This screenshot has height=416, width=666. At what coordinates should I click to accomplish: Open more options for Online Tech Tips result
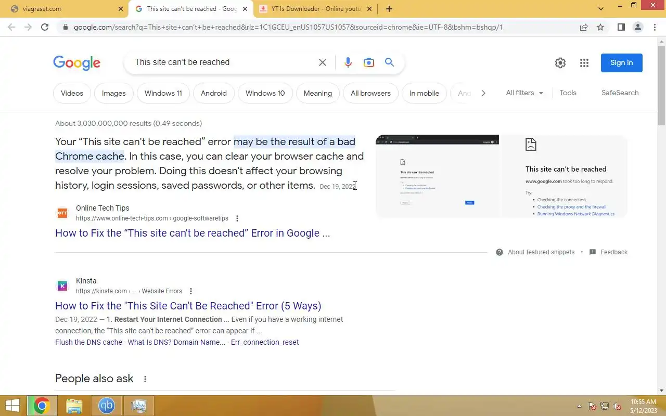click(237, 218)
